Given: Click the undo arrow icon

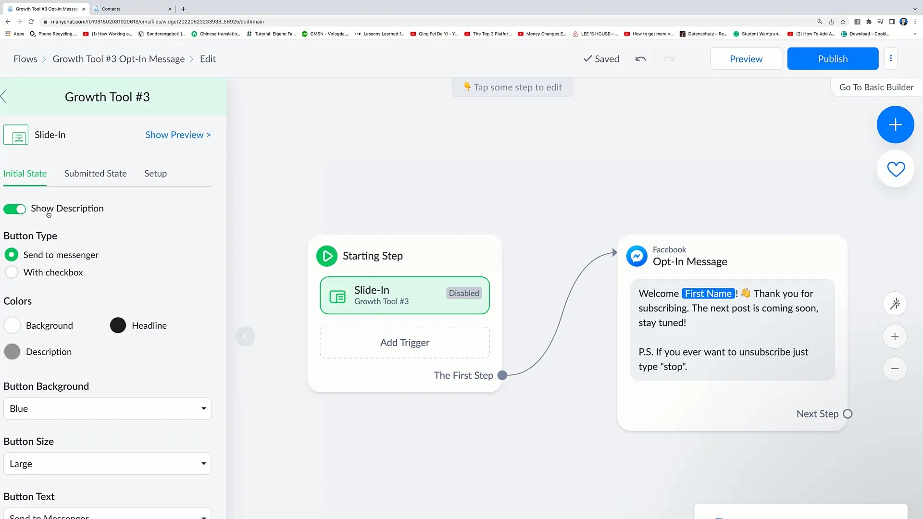Looking at the screenshot, I should coord(640,58).
